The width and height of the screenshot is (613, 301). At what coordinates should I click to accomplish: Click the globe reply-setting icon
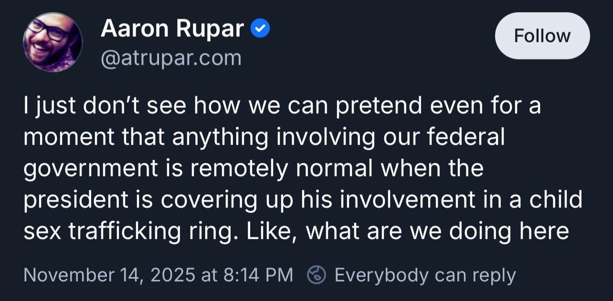coord(317,275)
